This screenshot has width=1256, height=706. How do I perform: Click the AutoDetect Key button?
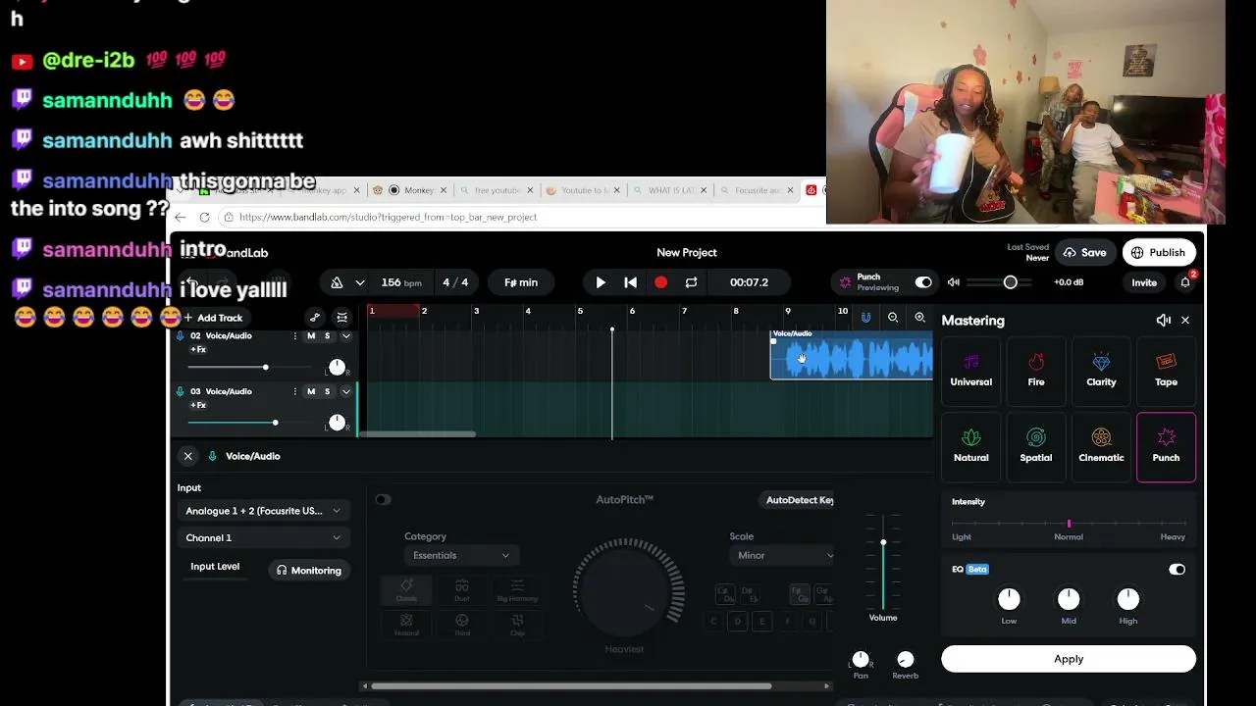pyautogui.click(x=799, y=500)
